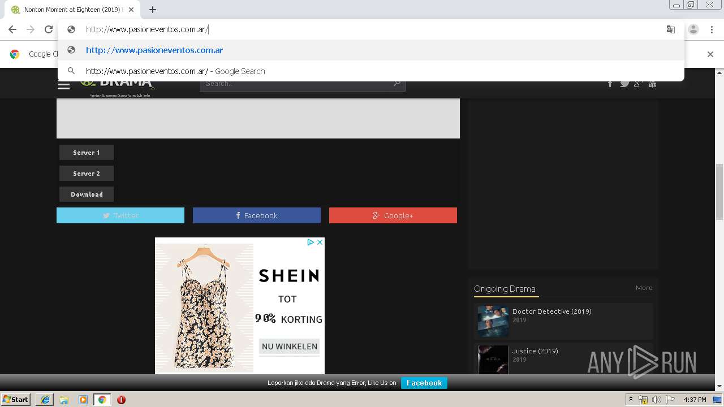Click NU WINKELEN in the SHEIN ad
The width and height of the screenshot is (724, 407).
pyautogui.click(x=290, y=347)
